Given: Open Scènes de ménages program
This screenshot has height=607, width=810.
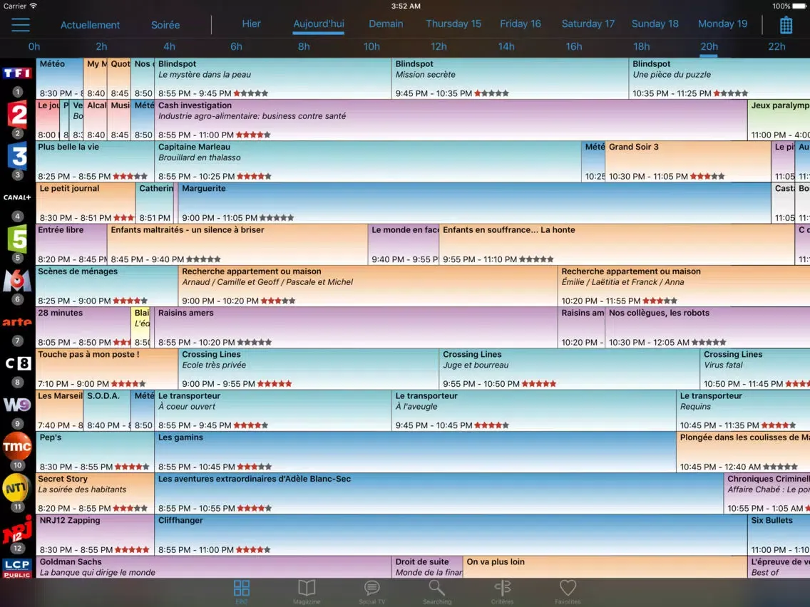Looking at the screenshot, I should [x=107, y=286].
